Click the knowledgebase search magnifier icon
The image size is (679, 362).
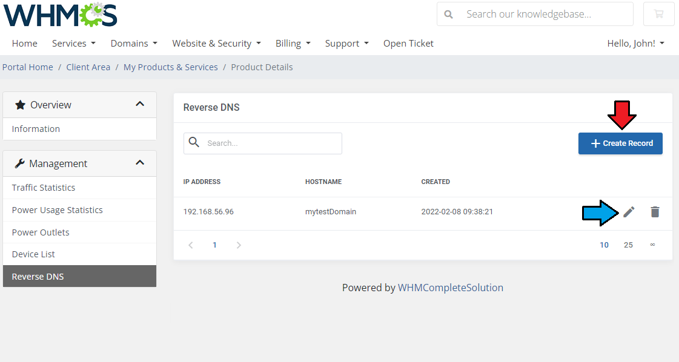[449, 14]
